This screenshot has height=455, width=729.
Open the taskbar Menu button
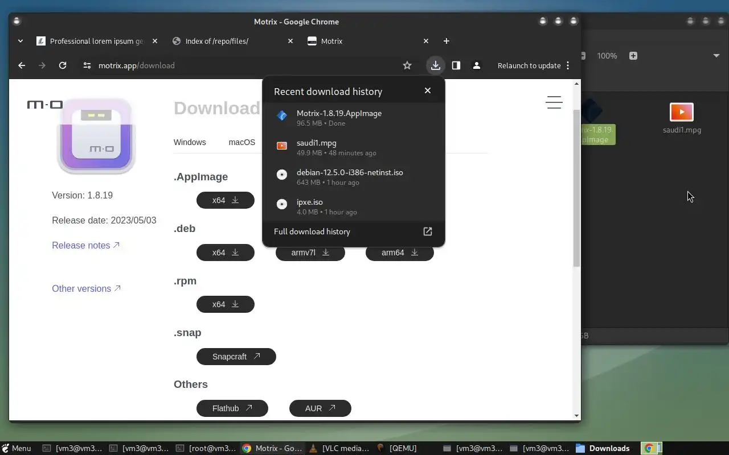16,448
